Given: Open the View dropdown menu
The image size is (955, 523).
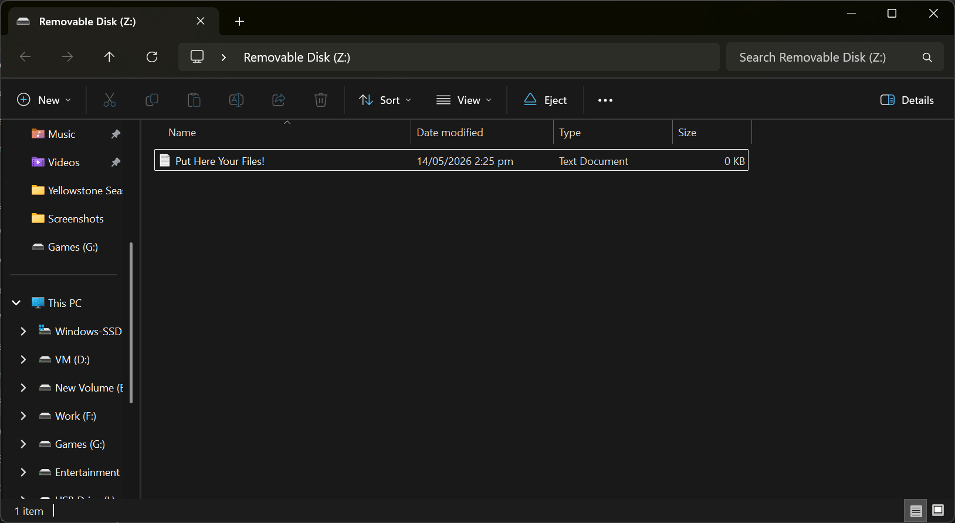Looking at the screenshot, I should pos(464,100).
